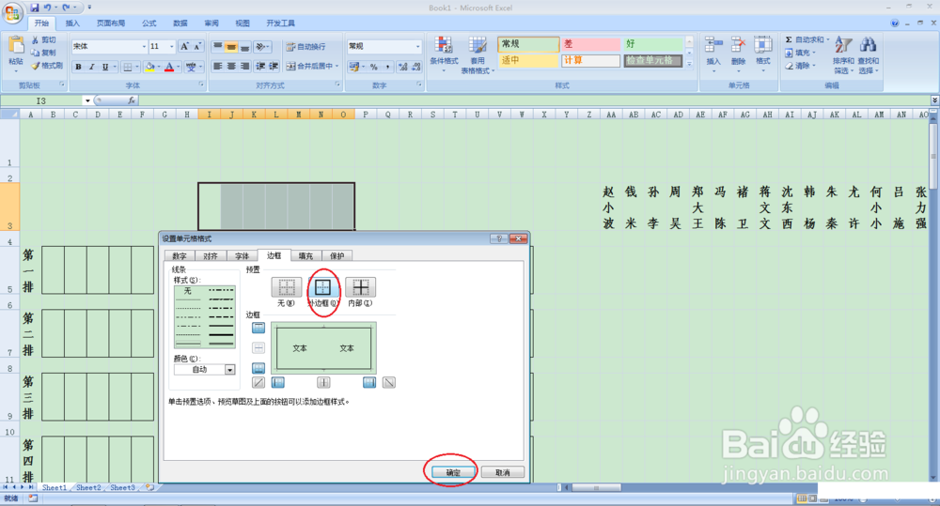
Task: Center text horizontally in ribbon
Action: [231, 66]
